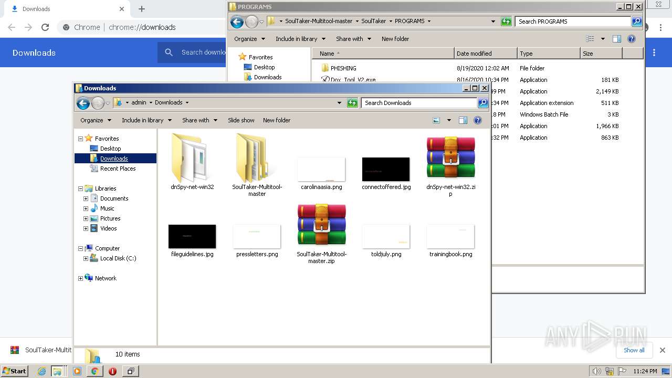Viewport: 672px width, 378px height.
Task: Expand the Videos library node
Action: 86,228
